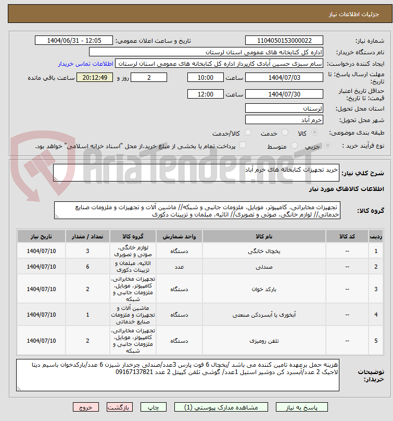Click the unit عدد in صندلی row
Viewport: 393px width, 421px height.
point(179,267)
